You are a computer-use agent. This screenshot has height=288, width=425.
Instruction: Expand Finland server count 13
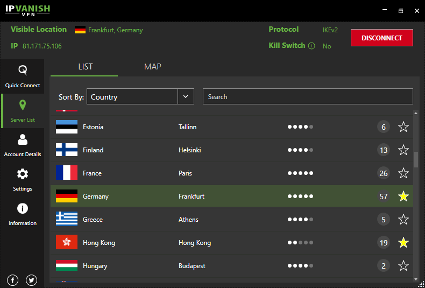384,150
